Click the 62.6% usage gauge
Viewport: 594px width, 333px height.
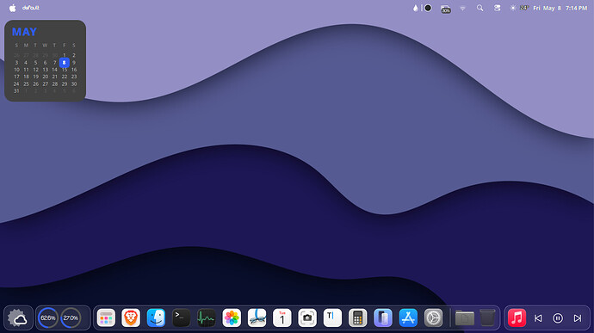coord(48,318)
